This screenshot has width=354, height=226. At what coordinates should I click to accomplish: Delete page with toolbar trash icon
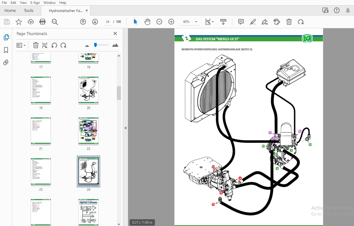pyautogui.click(x=289, y=22)
